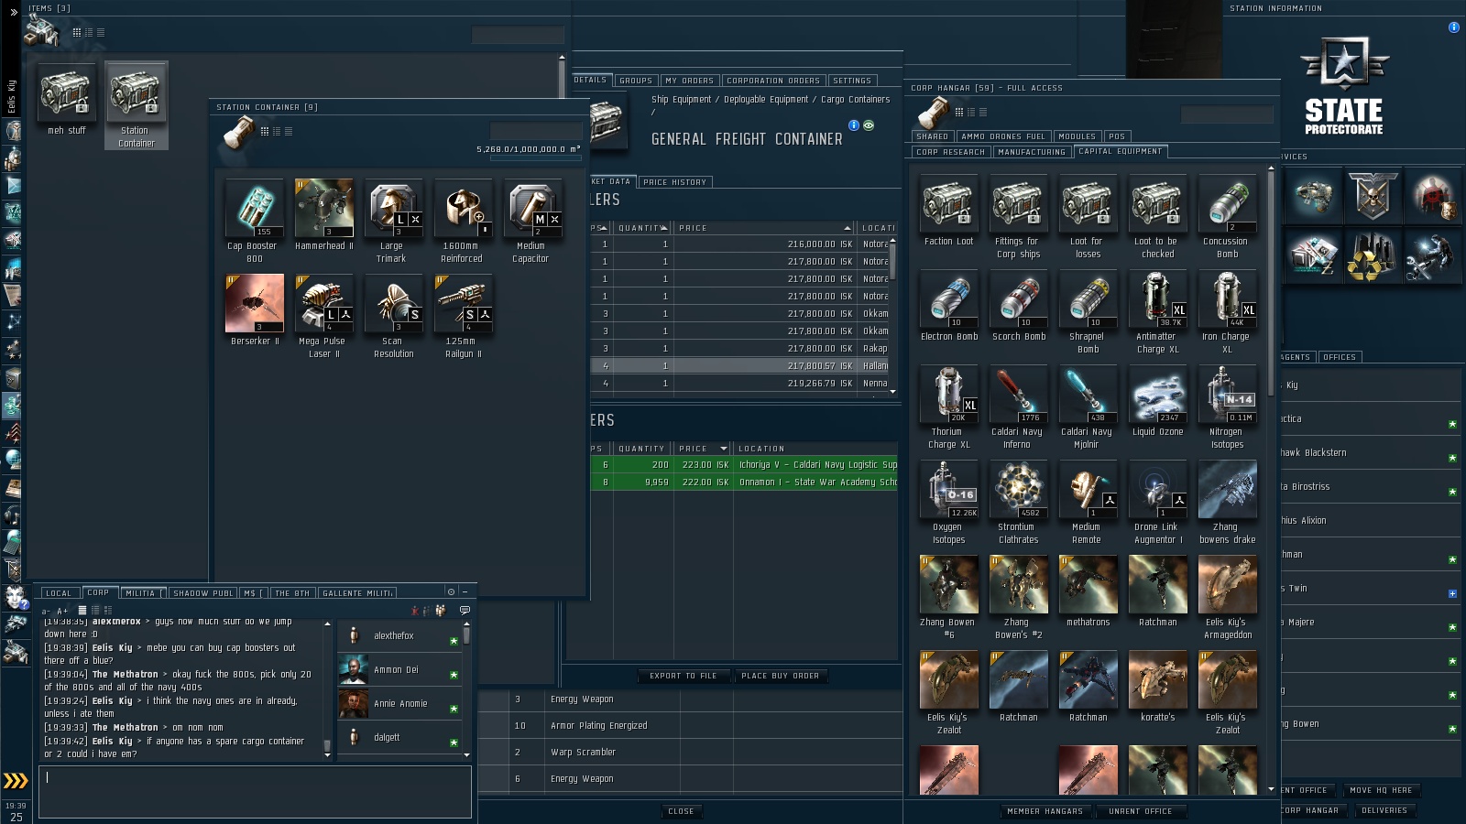
Task: Open the Price History tab
Action: pos(674,182)
